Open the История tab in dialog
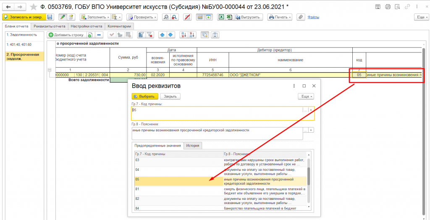Viewport: 430px width, 220px height. [x=193, y=145]
